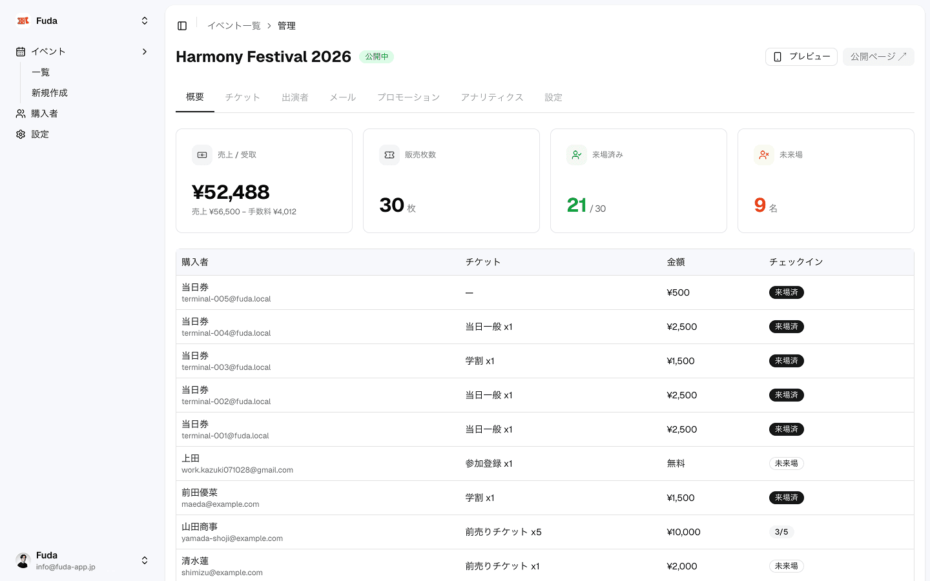Click the 未来場 badge for 上田
Screen dimensions: 930x581
tap(786, 464)
